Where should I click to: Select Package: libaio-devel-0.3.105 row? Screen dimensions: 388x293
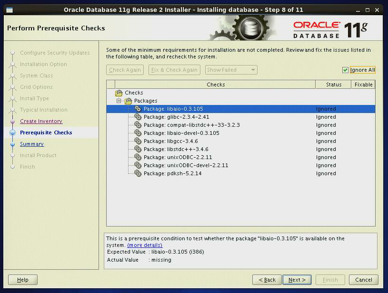[241, 133]
